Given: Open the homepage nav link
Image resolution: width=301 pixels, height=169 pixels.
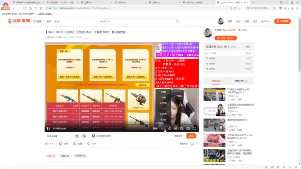Looking at the screenshot, I should 49,21.
